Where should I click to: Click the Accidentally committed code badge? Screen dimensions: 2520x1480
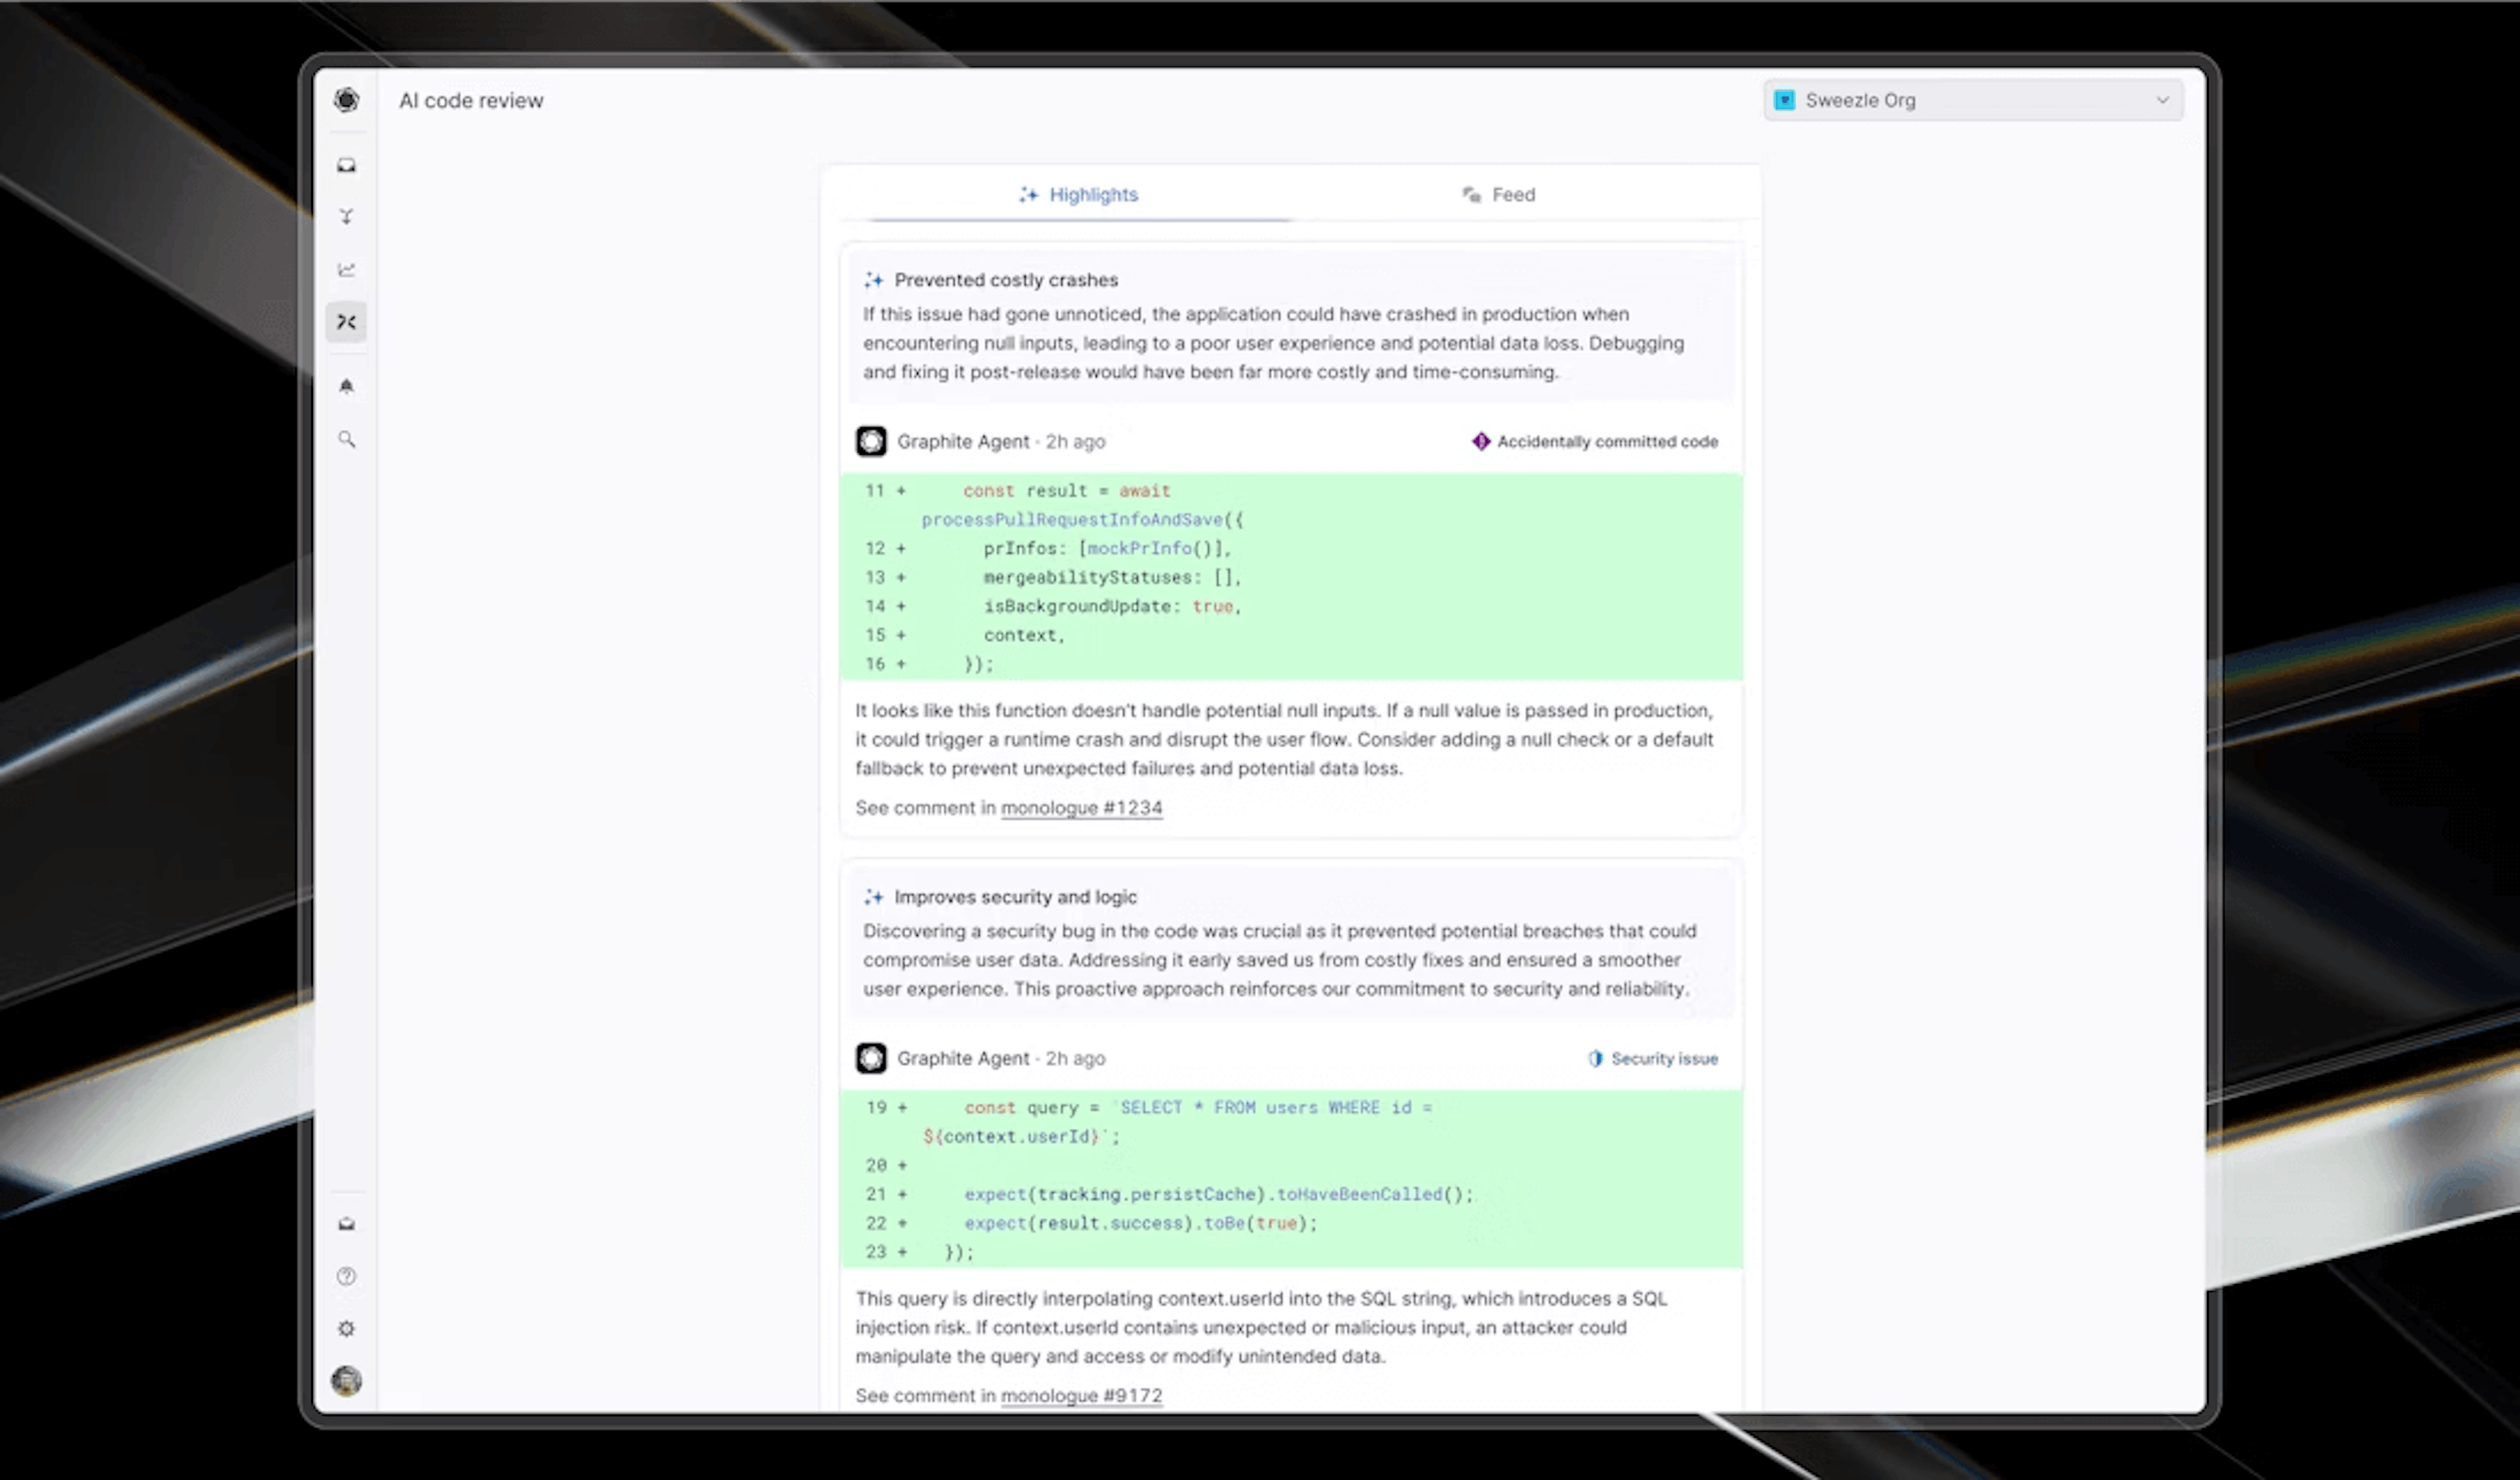1594,441
